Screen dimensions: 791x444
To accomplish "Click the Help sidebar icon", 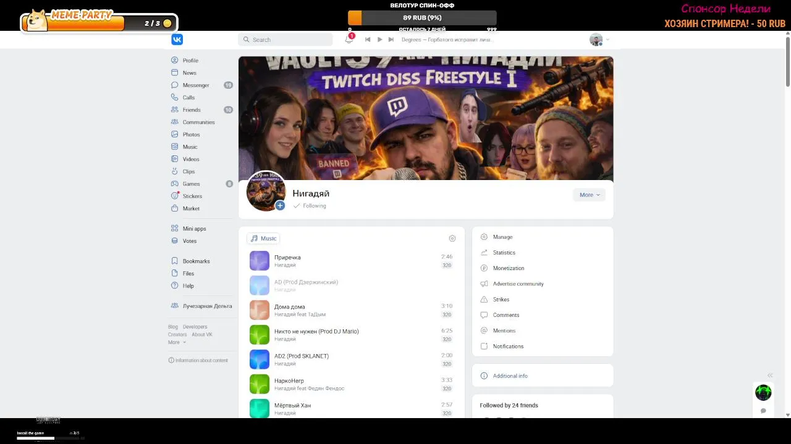I will coord(175,286).
